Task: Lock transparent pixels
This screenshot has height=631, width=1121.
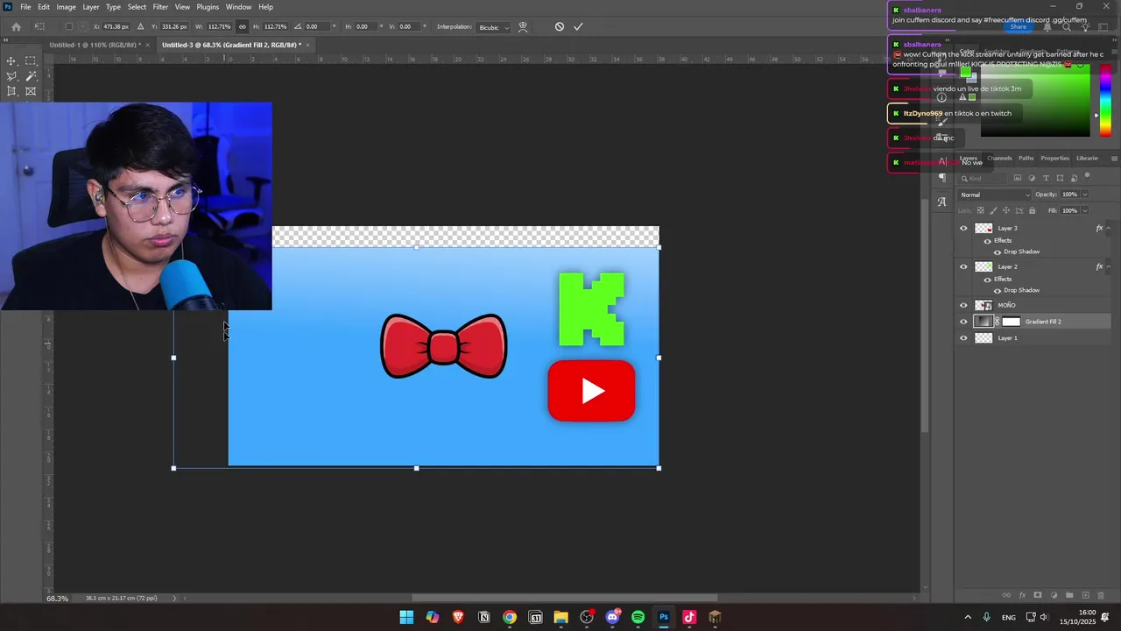Action: point(981,210)
